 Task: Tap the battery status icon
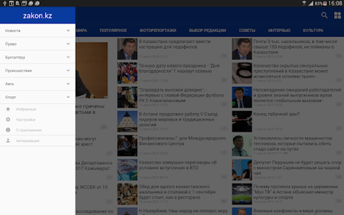(x=325, y=3)
